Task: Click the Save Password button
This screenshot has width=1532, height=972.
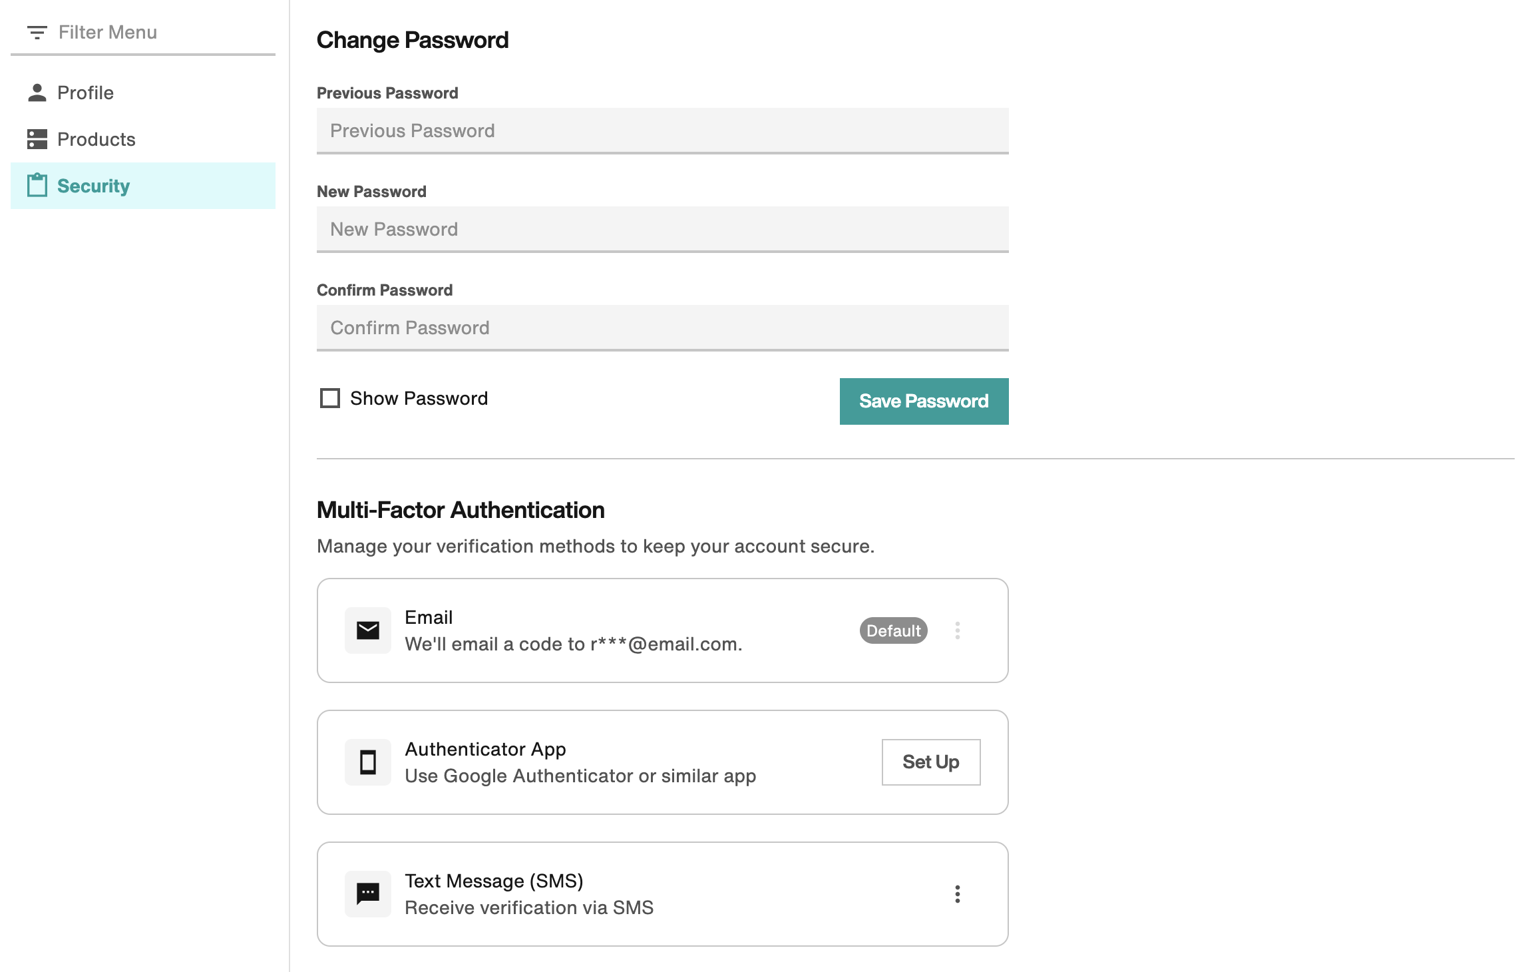Action: pyautogui.click(x=924, y=401)
